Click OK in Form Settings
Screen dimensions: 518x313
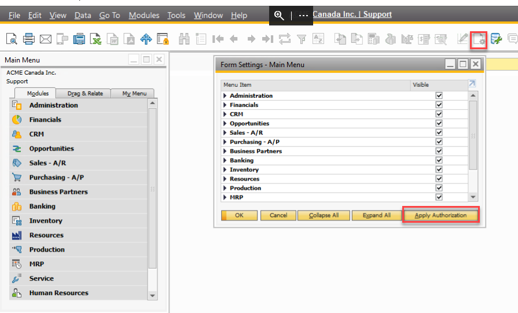(239, 215)
